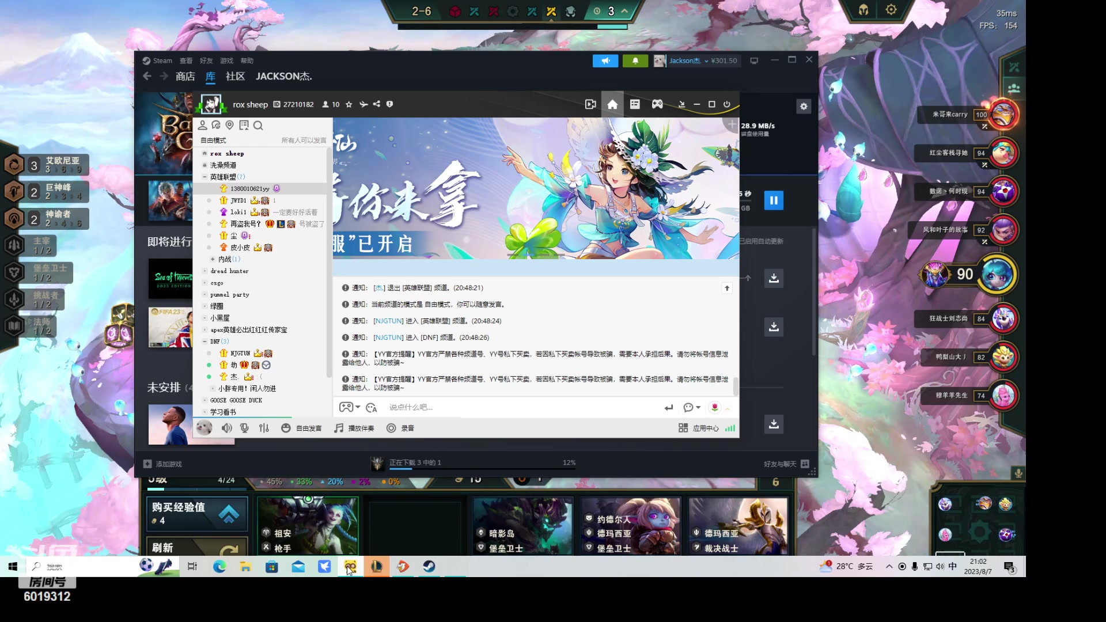Click 购买经验值 buy XP button
The height and width of the screenshot is (622, 1106).
click(x=197, y=514)
